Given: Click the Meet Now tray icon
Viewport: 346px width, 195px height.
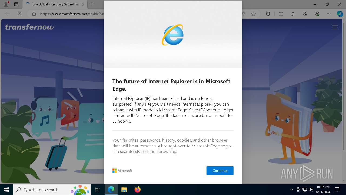Looking at the screenshot, I should (298, 190).
